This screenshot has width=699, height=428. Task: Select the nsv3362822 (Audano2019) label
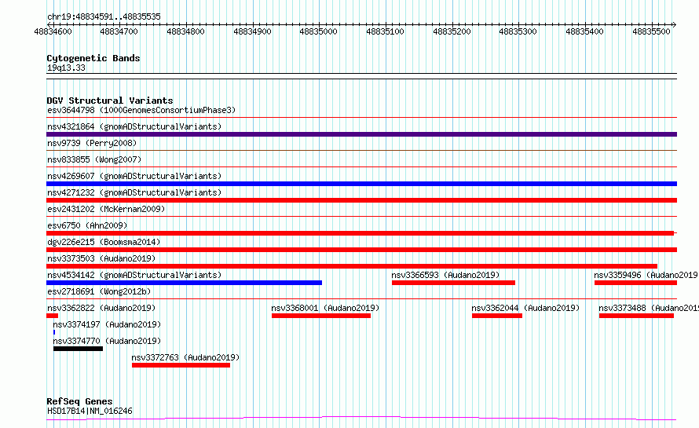tap(101, 308)
